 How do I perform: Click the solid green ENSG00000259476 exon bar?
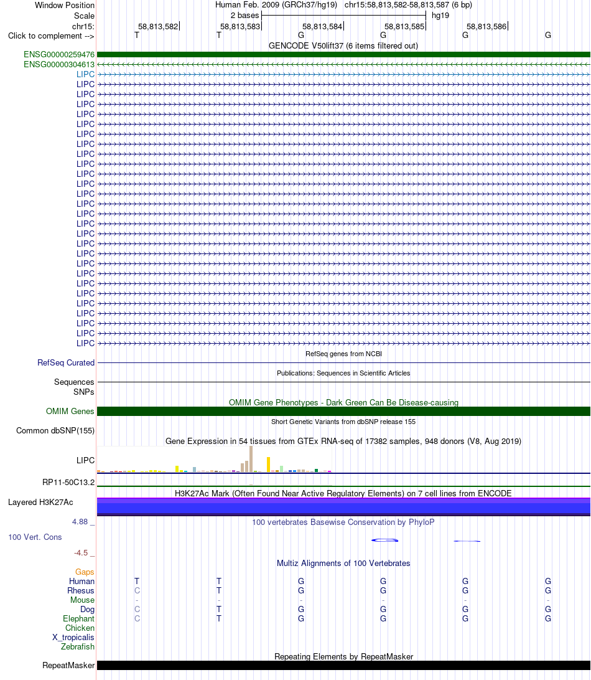pyautogui.click(x=343, y=55)
